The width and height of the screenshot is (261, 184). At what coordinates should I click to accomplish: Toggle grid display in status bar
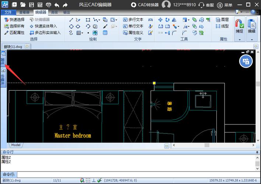(88, 180)
